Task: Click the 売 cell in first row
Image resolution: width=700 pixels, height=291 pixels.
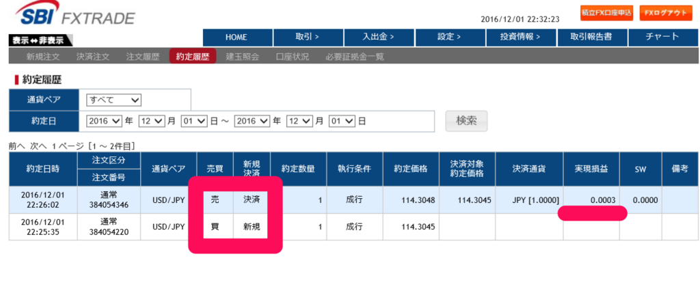Action: coord(215,200)
